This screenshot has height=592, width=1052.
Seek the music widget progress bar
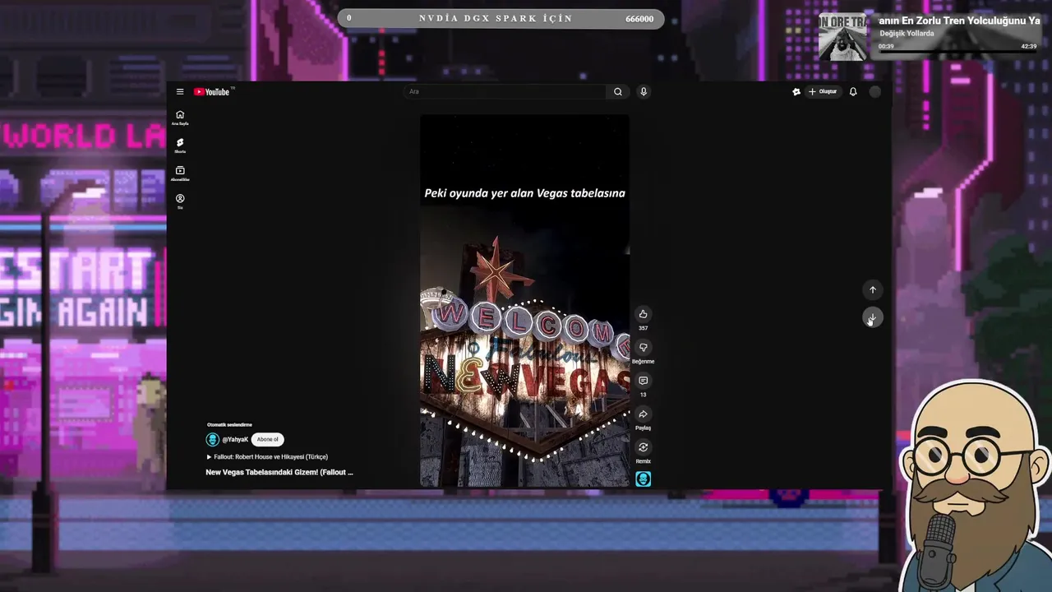957,53
